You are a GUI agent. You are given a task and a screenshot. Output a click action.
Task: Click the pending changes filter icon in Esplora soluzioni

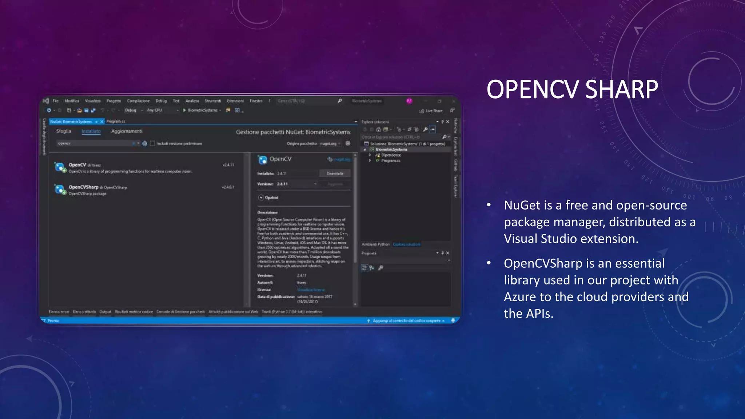click(x=399, y=129)
